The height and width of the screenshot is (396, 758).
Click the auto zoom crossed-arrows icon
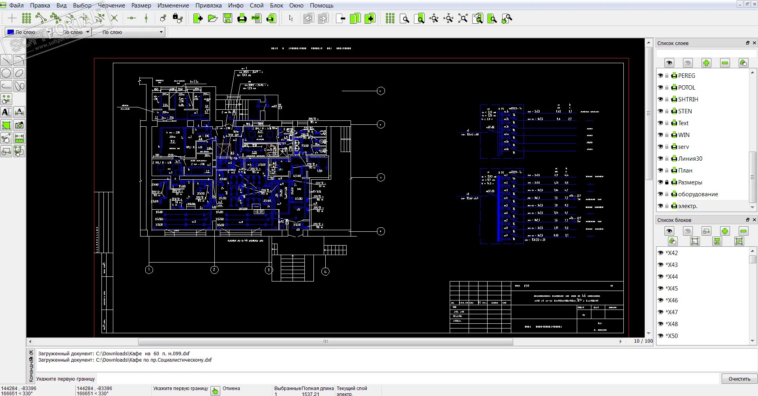[463, 18]
